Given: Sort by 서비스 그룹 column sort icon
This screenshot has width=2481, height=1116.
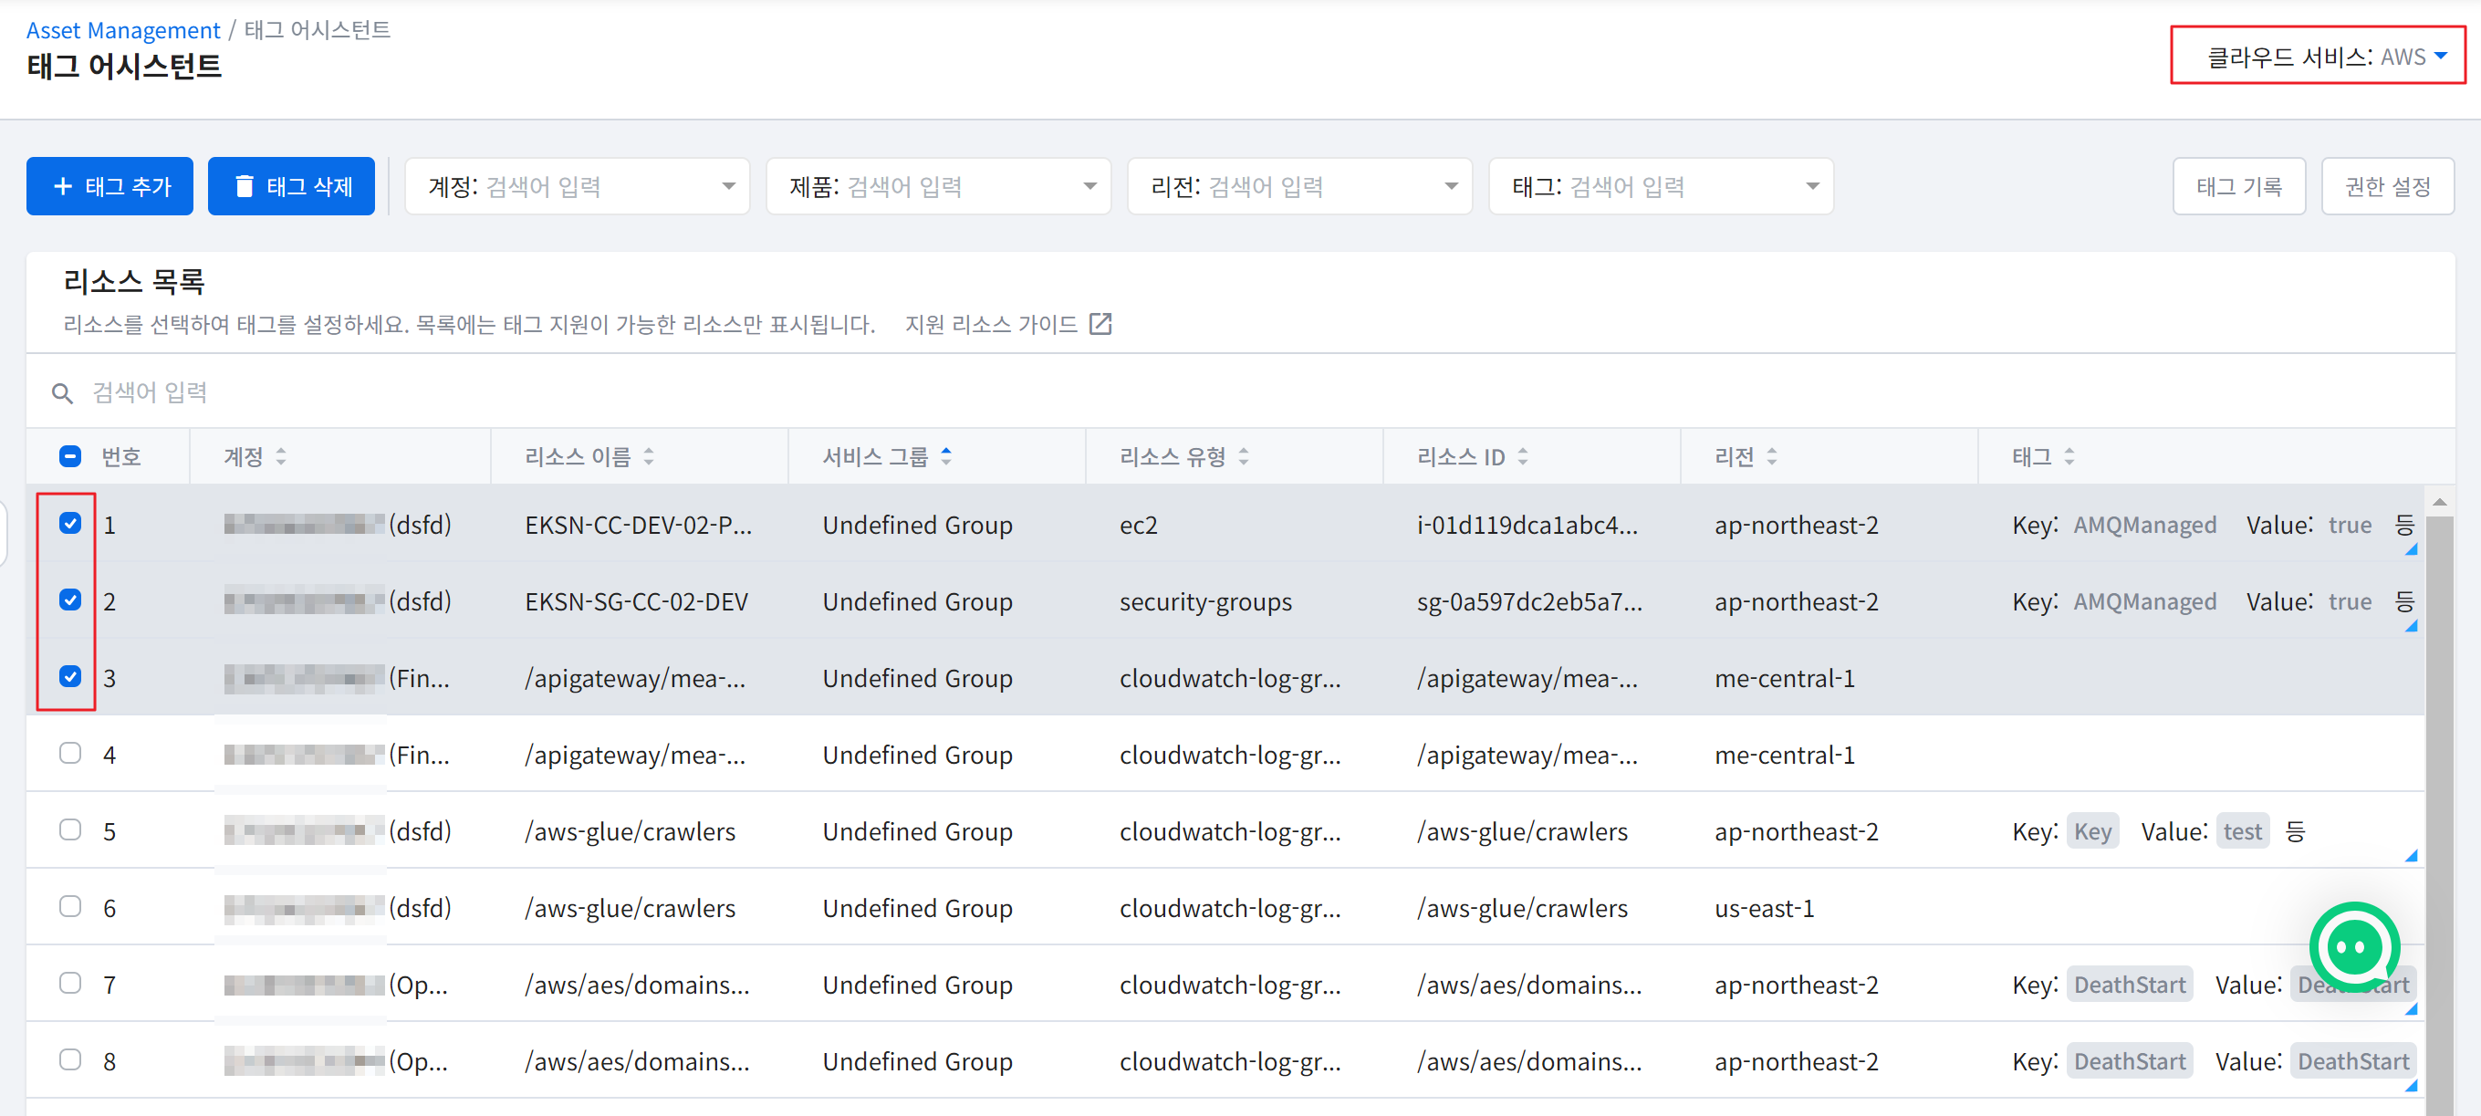Looking at the screenshot, I should point(947,456).
